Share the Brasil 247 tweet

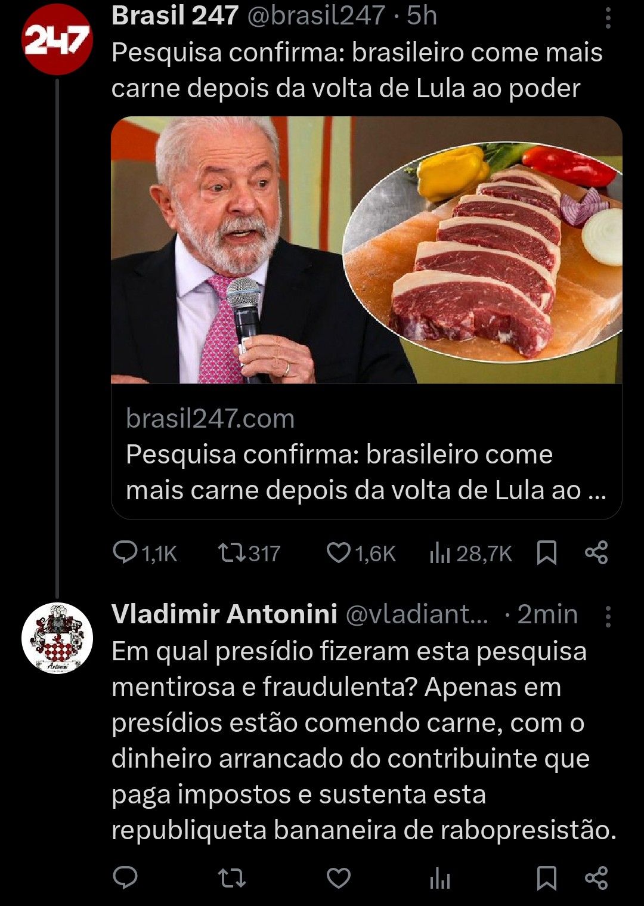596,553
